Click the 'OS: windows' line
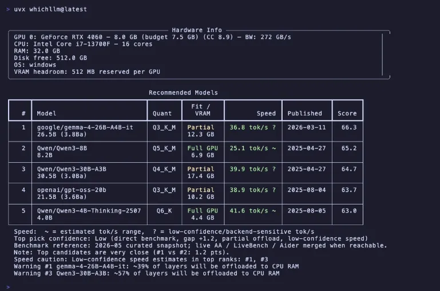Image resolution: width=440 pixels, height=291 pixels. (x=35, y=65)
